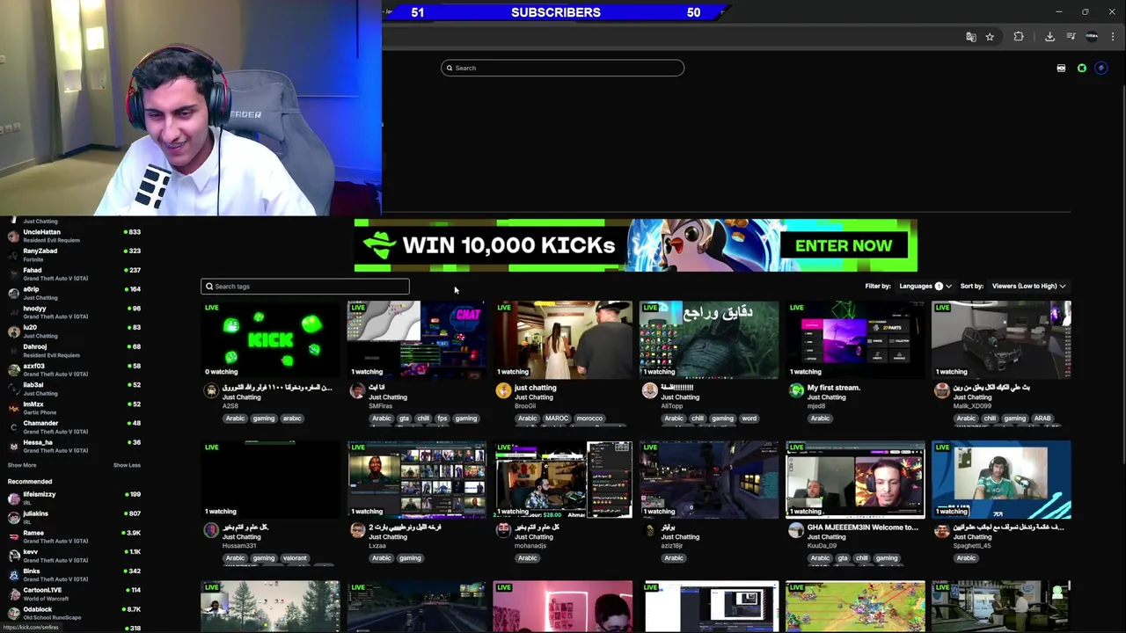Open the blue circular user avatar in header

[1100, 68]
